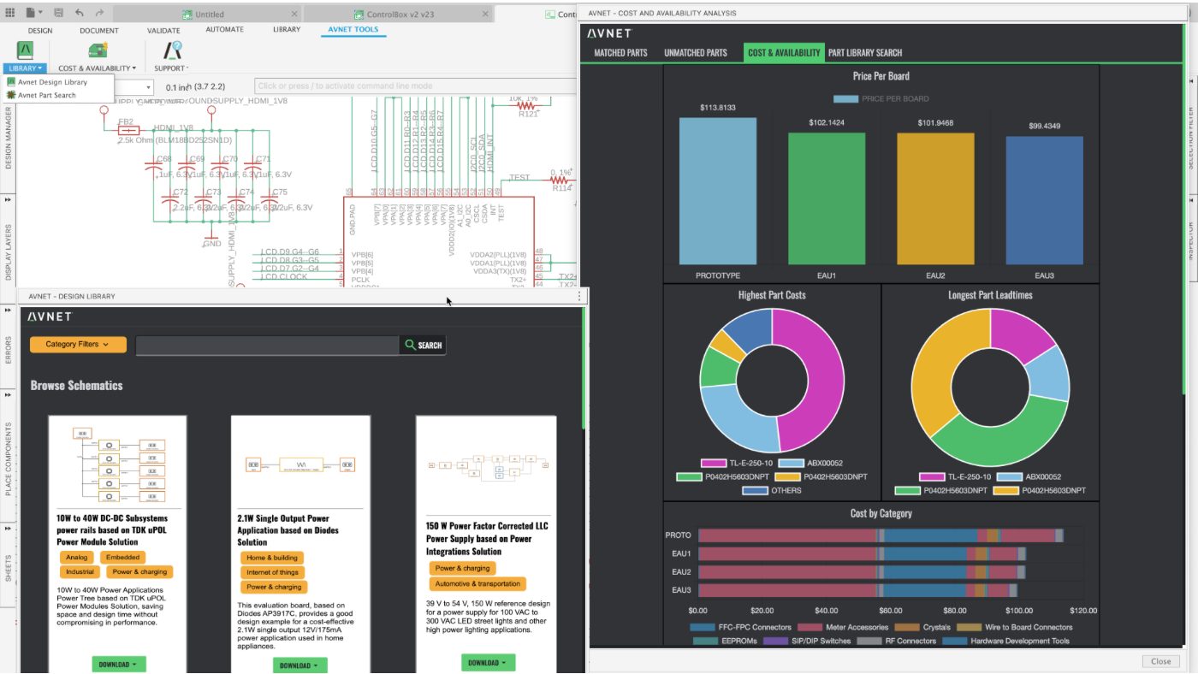Click the Avnet Library book icon

pos(24,50)
